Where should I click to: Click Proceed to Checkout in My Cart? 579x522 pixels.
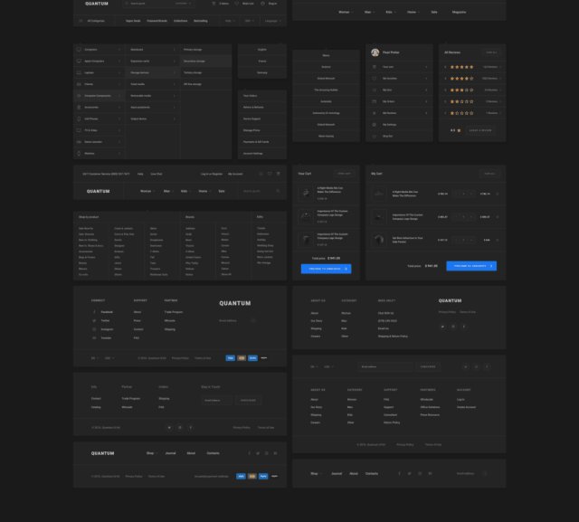(x=471, y=266)
